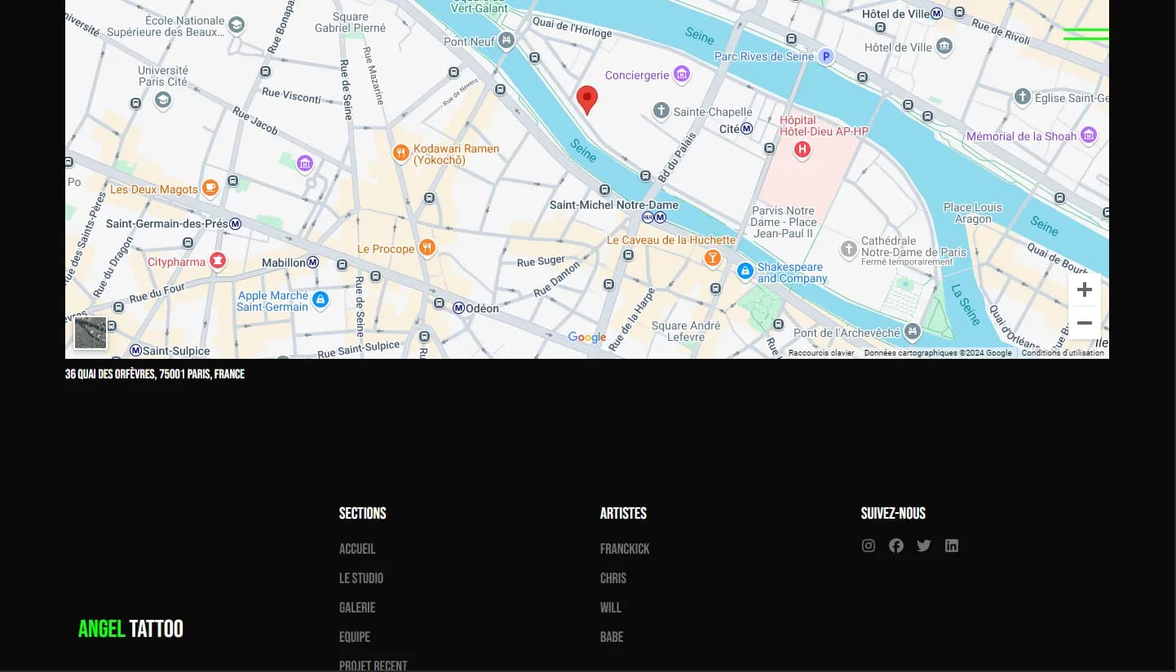The image size is (1176, 672).
Task: Open the Instagram social icon
Action: tap(869, 546)
